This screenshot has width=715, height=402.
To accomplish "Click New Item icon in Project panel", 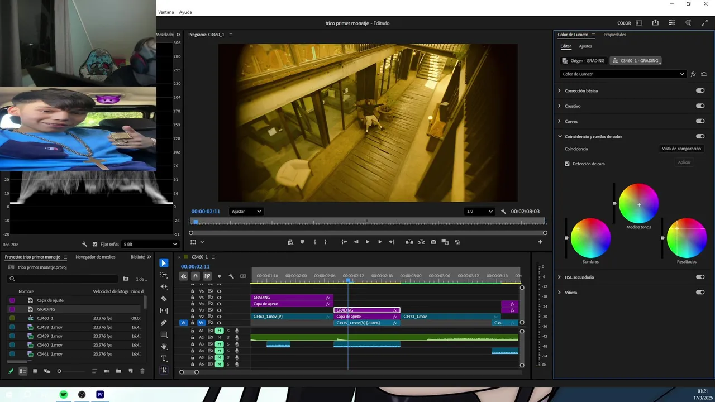I will click(x=131, y=371).
